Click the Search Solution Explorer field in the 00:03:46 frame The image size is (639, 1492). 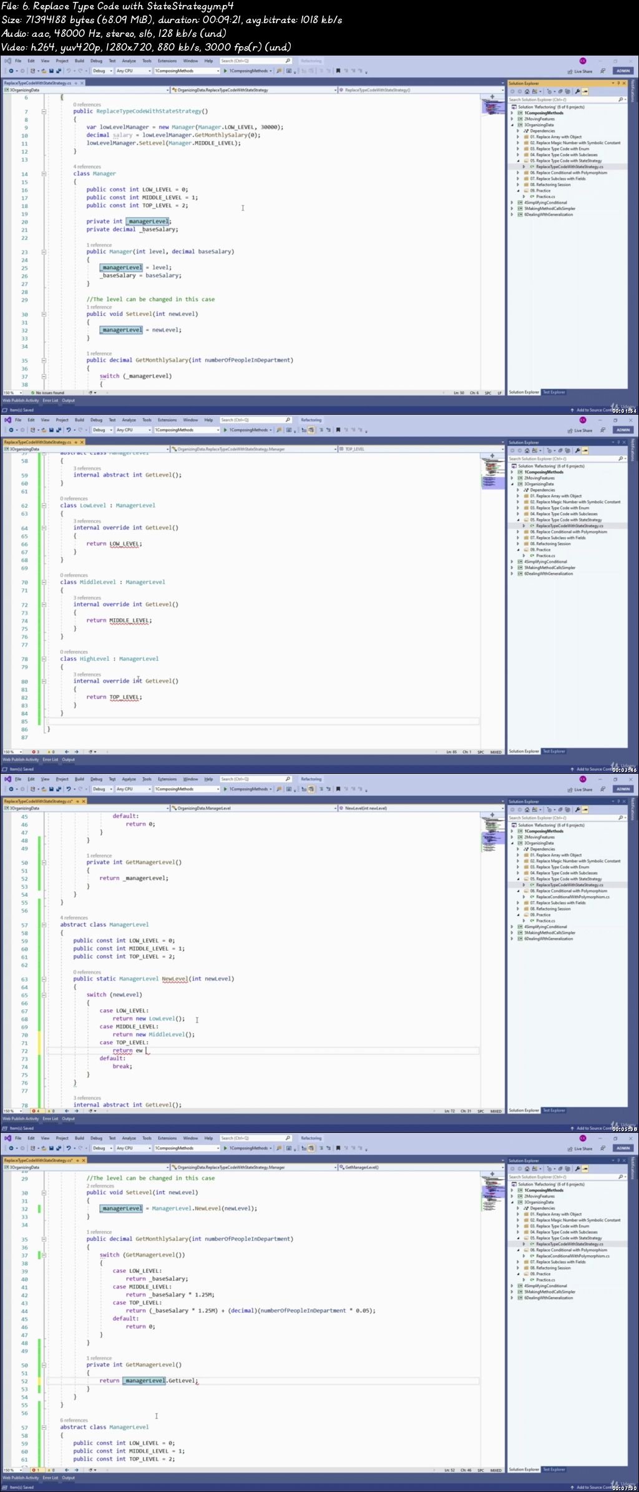[567, 459]
